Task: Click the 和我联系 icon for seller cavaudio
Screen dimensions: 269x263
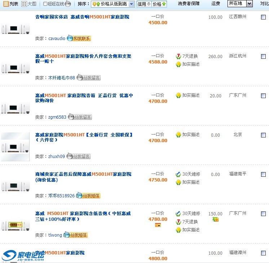Action: (x=79, y=39)
